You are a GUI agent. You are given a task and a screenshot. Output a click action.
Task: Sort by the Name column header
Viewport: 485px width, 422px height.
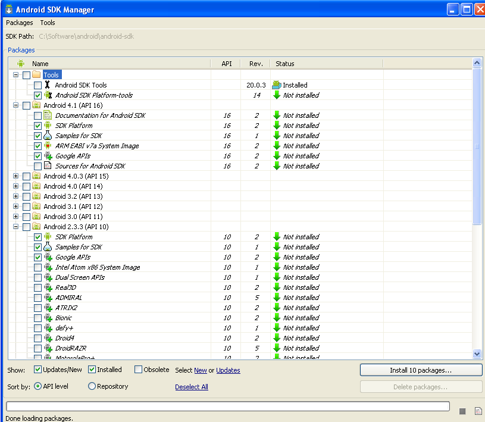point(110,64)
